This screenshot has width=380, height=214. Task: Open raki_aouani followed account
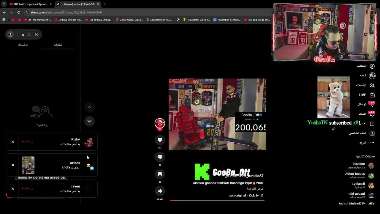361,195
